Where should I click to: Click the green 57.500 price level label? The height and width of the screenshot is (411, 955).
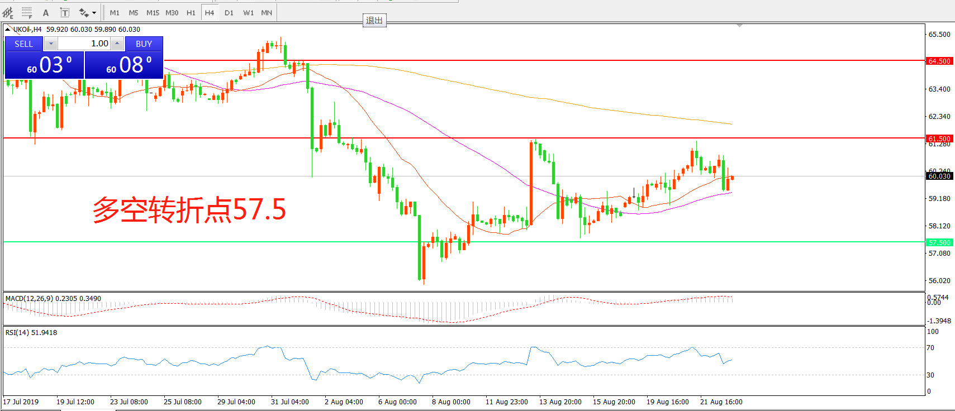pyautogui.click(x=939, y=242)
